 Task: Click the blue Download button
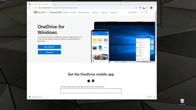click(49, 52)
